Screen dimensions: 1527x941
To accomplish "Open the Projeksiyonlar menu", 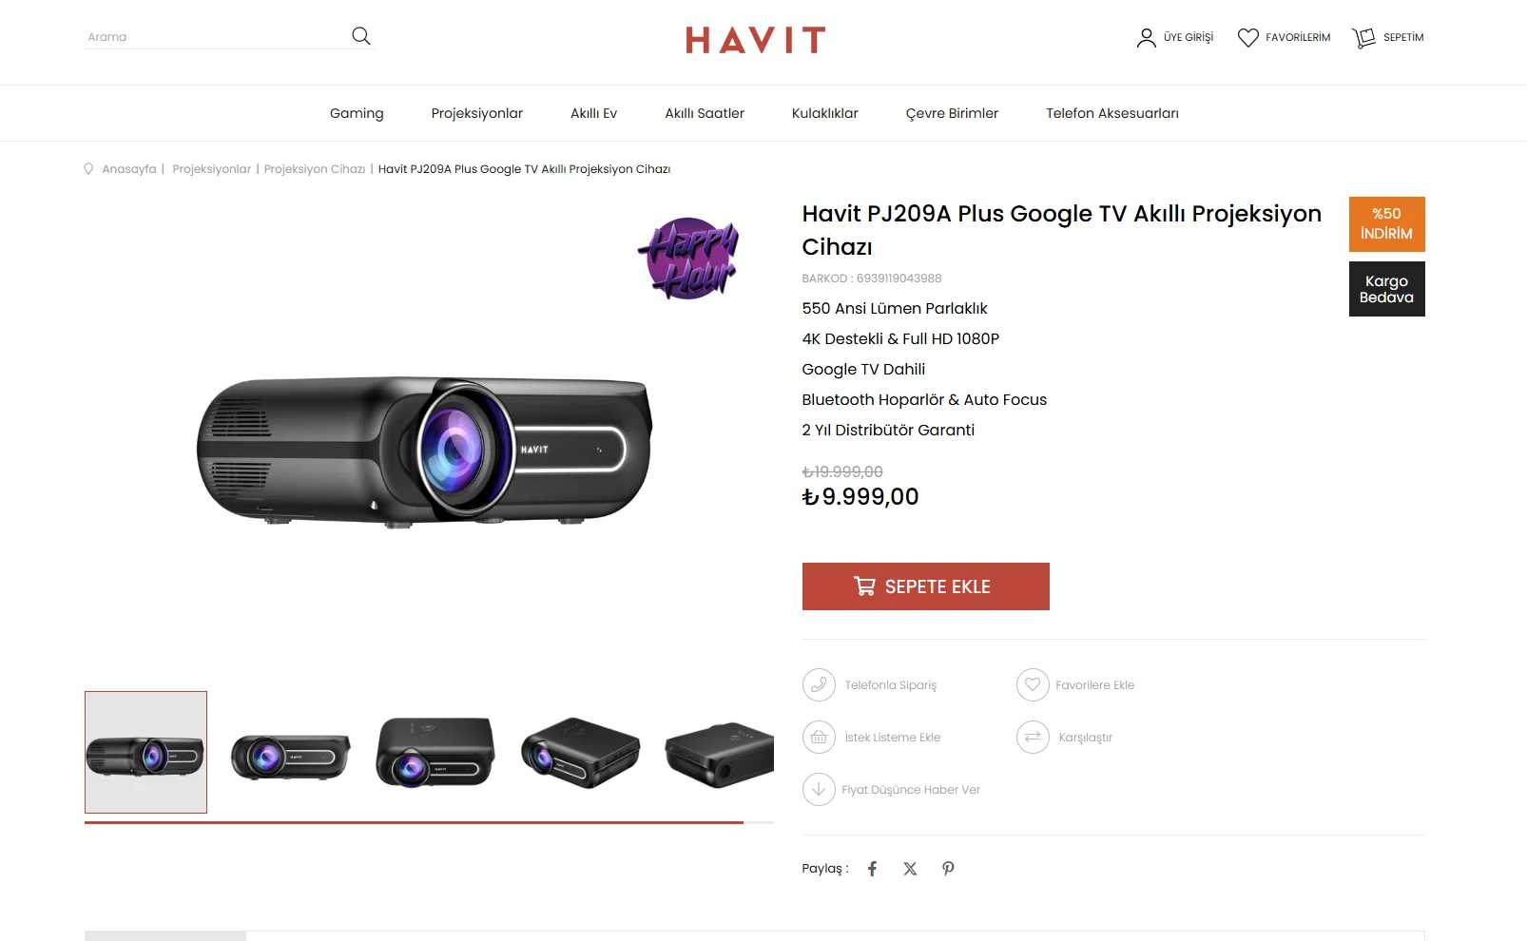I will (476, 113).
